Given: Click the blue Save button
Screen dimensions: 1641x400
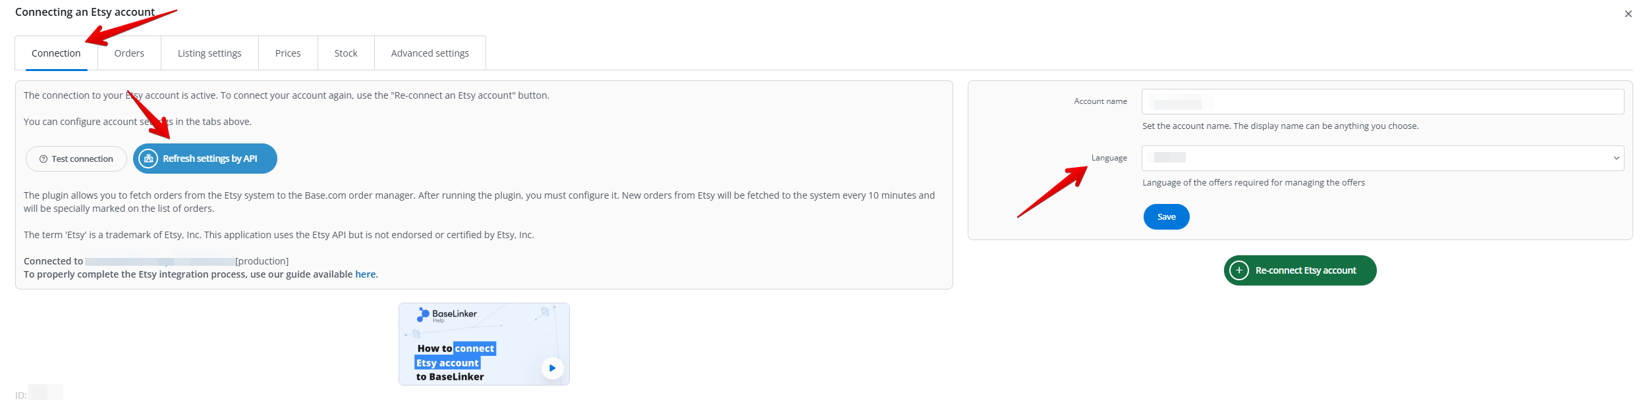Looking at the screenshot, I should (x=1166, y=217).
